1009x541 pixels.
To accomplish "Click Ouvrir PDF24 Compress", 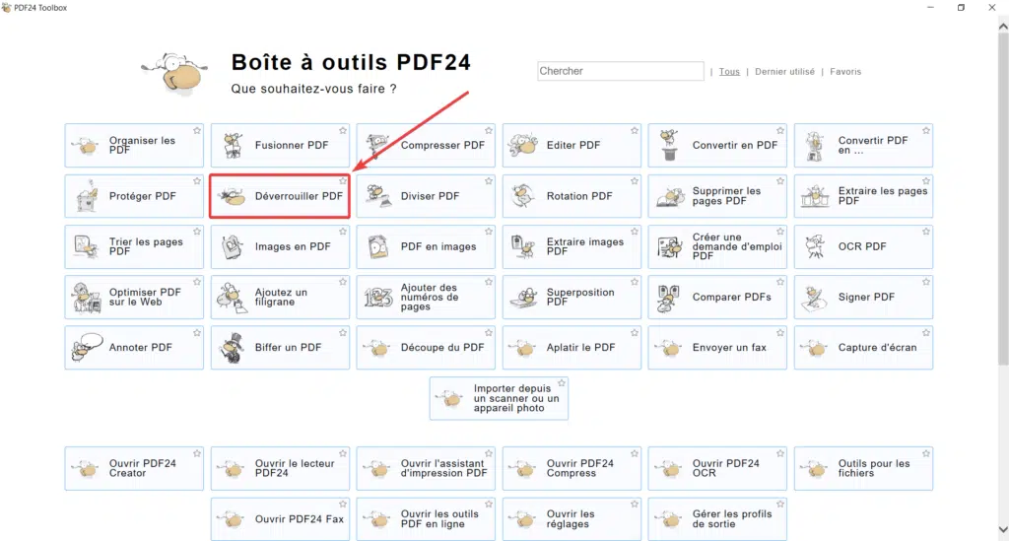I will tap(572, 468).
